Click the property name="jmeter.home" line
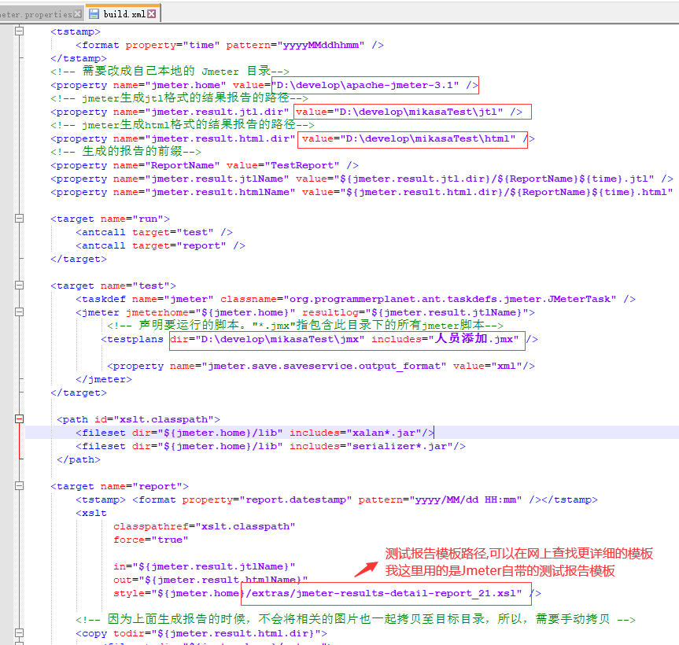The width and height of the screenshot is (679, 645). click(264, 85)
